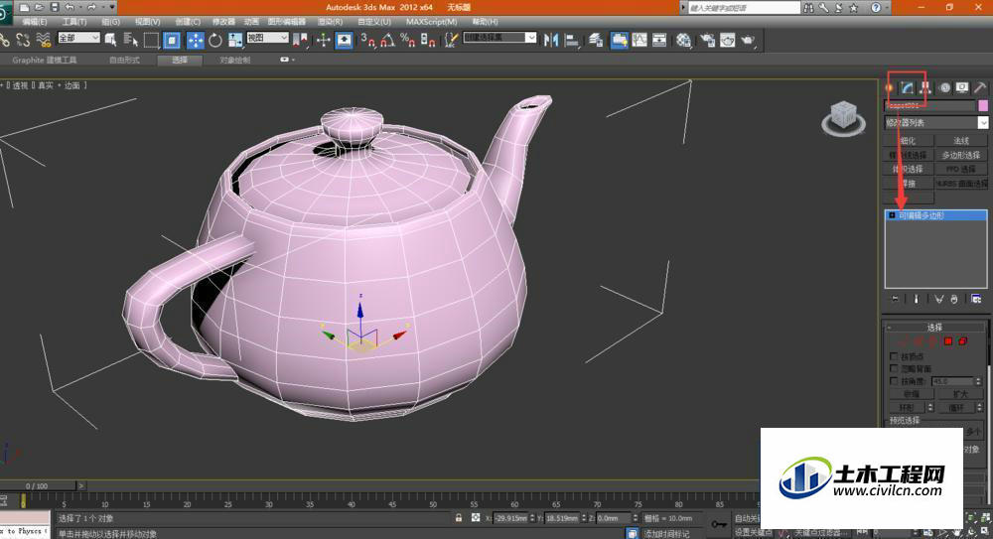Click the 细化 modifier button
993x539 pixels.
(909, 141)
